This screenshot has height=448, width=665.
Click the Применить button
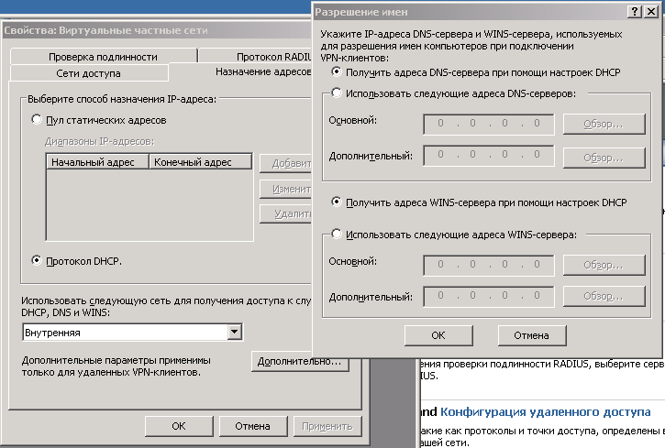point(327,426)
